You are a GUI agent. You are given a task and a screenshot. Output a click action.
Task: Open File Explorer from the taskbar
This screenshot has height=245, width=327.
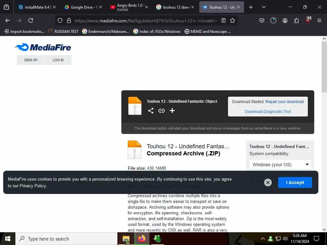[126, 239]
